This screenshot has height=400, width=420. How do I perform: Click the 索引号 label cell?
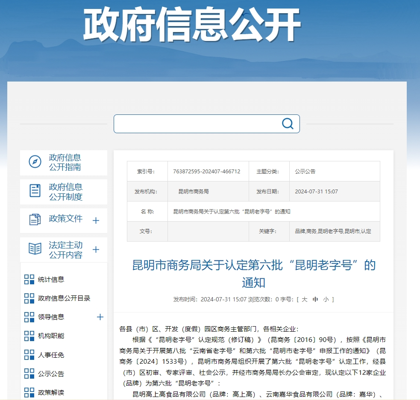point(147,172)
